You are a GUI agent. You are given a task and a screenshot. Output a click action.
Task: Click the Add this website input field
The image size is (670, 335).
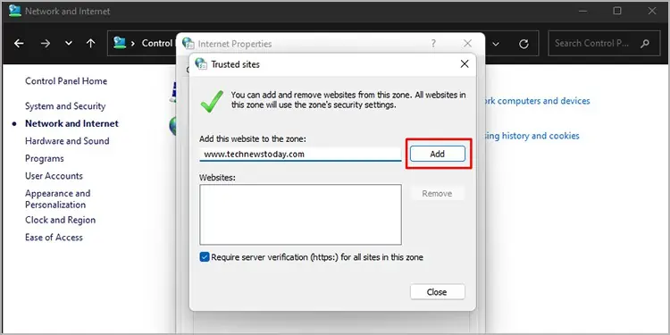(x=300, y=155)
